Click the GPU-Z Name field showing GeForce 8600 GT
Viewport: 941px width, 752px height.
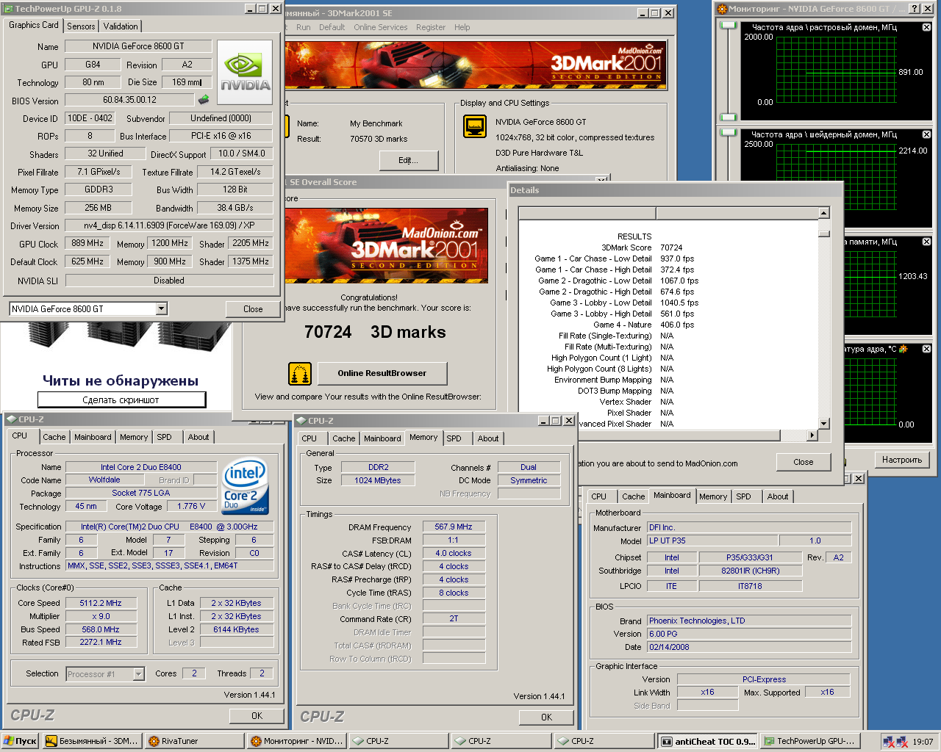tap(138, 46)
